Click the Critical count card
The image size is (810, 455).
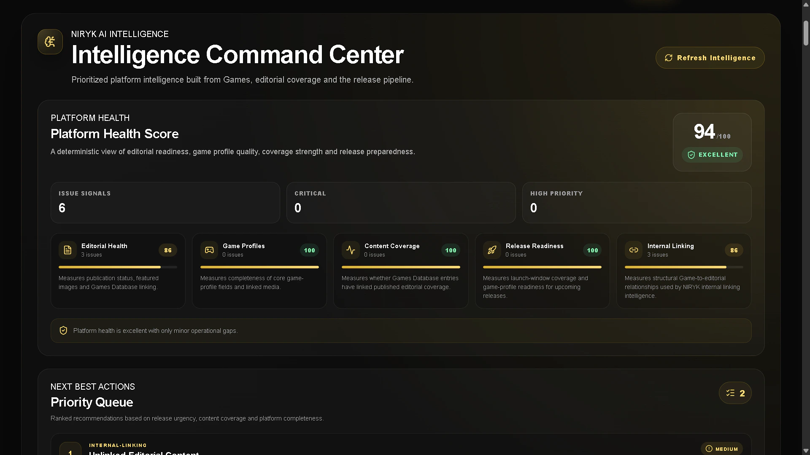401,203
